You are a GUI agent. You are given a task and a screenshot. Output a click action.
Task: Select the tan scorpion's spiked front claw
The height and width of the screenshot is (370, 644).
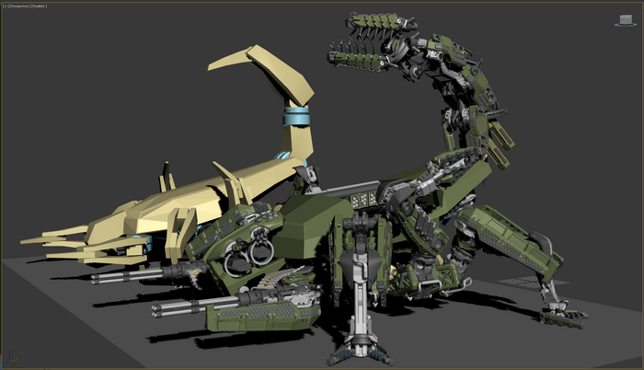pyautogui.click(x=66, y=241)
